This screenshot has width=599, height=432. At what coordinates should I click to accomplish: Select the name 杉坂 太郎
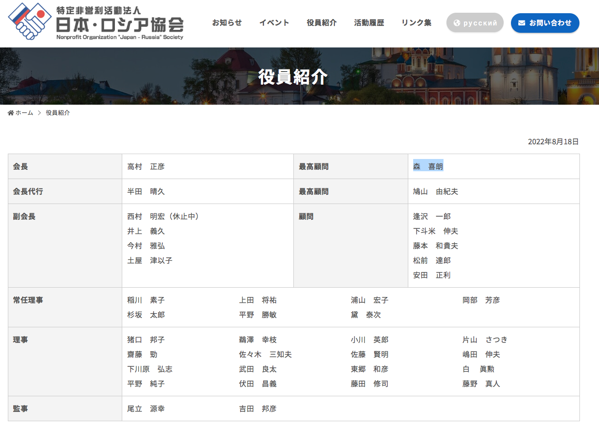146,315
